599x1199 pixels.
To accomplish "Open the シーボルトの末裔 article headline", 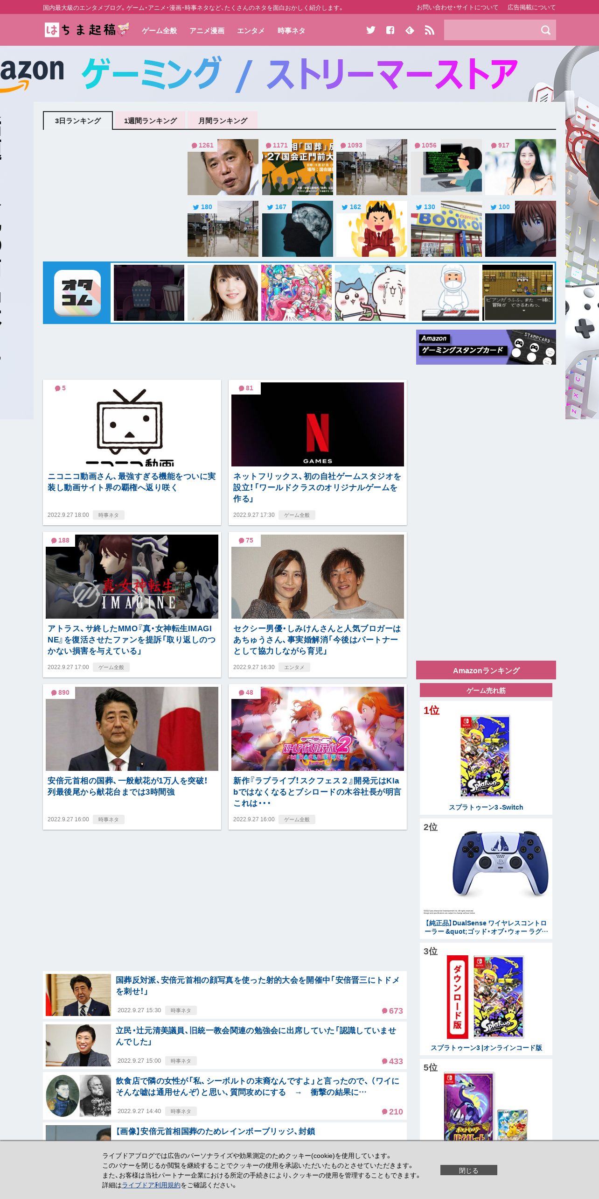I will coord(258,1086).
